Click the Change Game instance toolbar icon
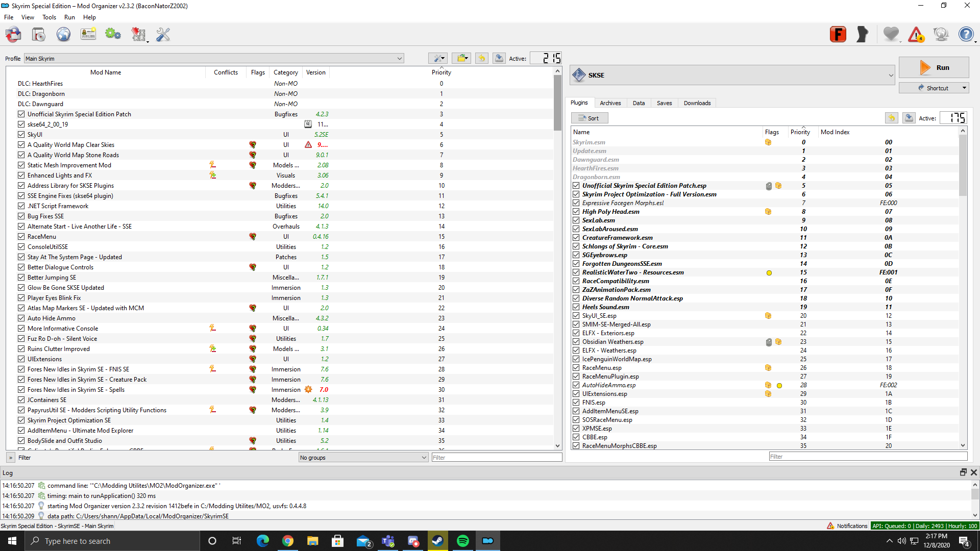This screenshot has width=980, height=551. [13, 35]
